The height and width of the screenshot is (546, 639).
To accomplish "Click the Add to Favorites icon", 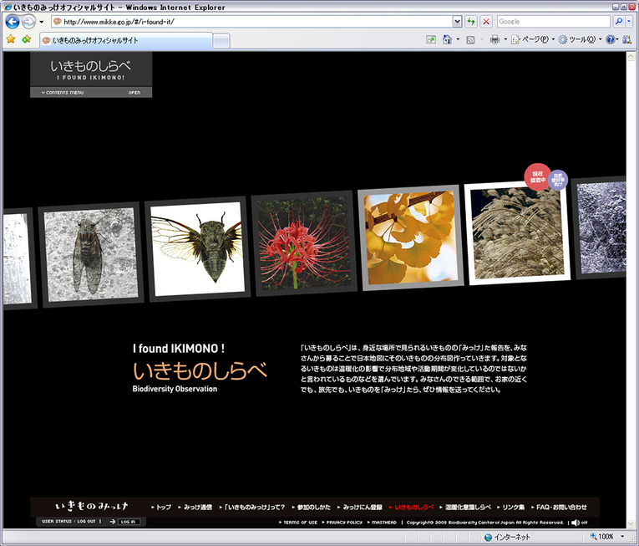I will (x=27, y=39).
